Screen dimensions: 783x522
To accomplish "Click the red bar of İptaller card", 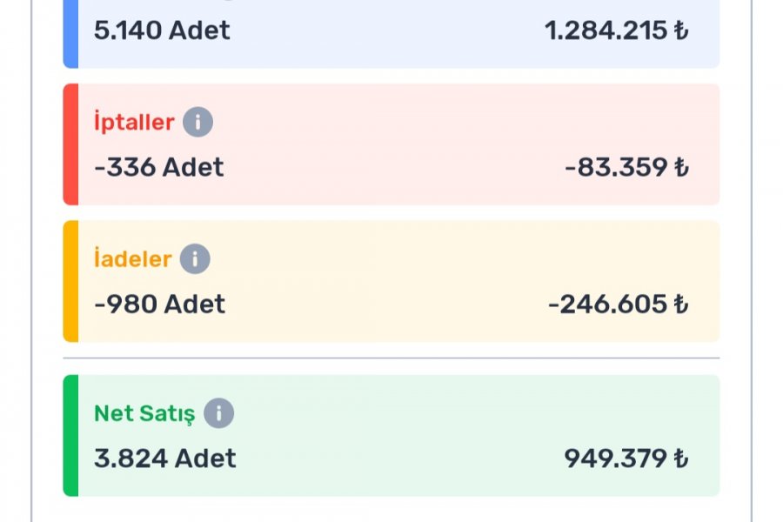I will [x=71, y=144].
